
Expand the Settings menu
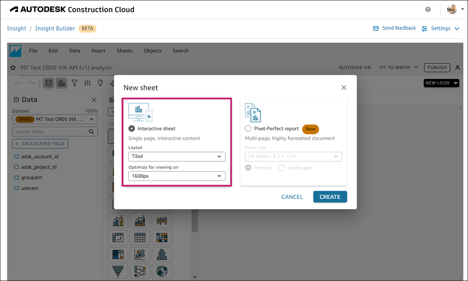(440, 28)
